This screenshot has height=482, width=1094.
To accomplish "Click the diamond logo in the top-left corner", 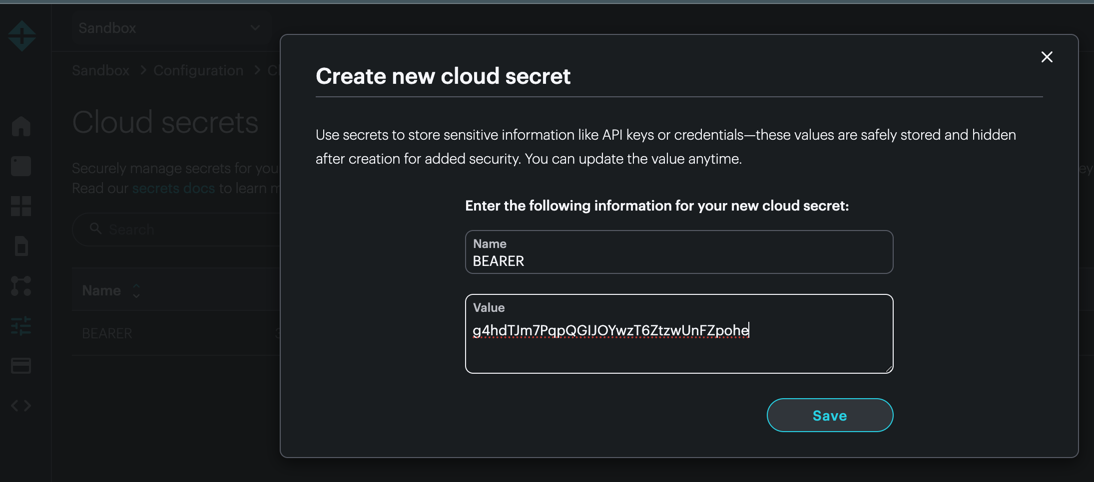I will (x=22, y=36).
